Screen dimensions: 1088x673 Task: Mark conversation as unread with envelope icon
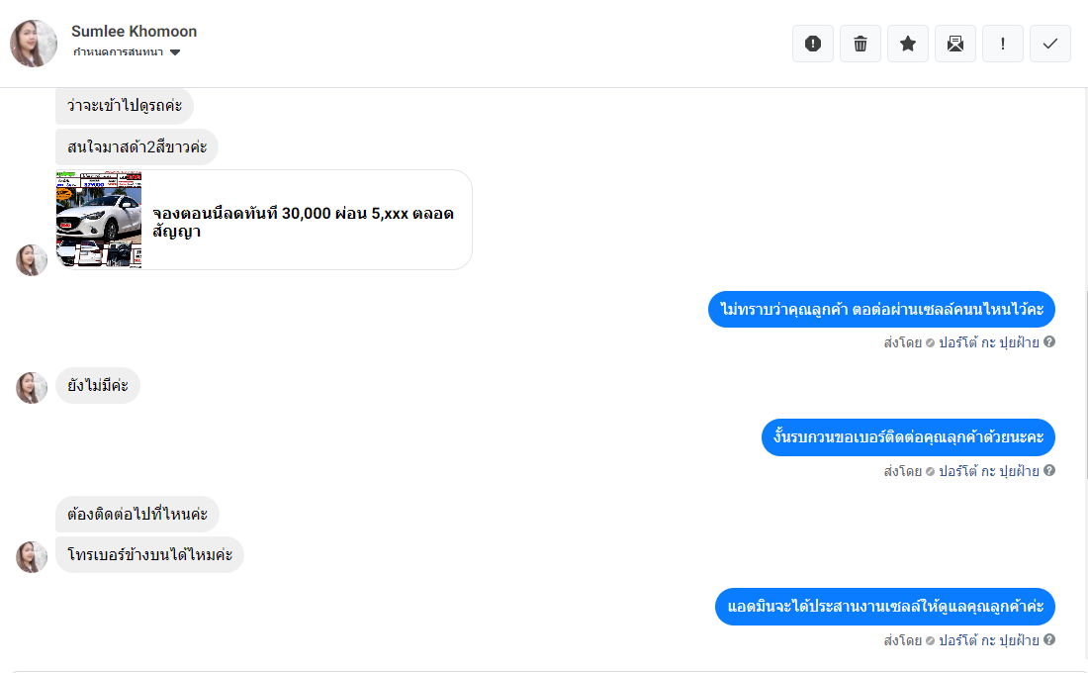pos(955,44)
